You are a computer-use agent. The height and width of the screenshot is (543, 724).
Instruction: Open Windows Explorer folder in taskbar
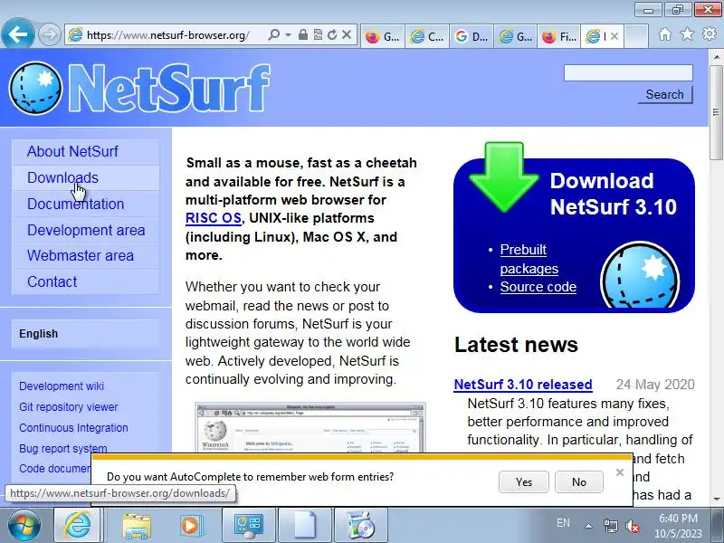(137, 526)
